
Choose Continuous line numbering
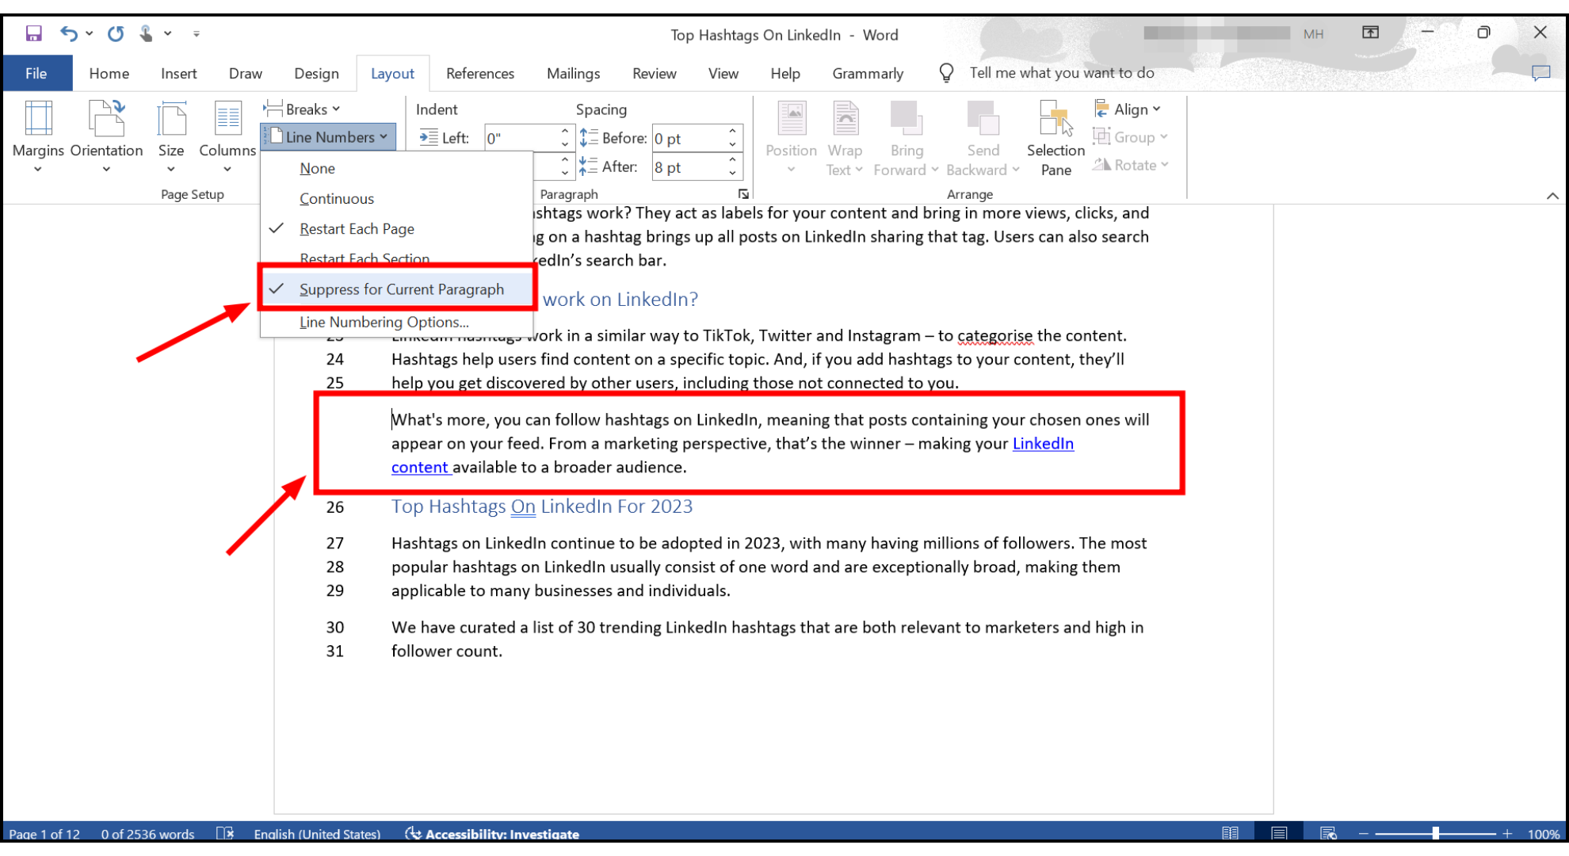pos(337,199)
